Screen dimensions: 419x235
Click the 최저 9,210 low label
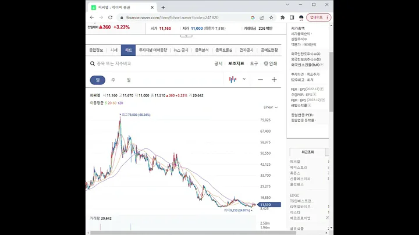pos(238,211)
